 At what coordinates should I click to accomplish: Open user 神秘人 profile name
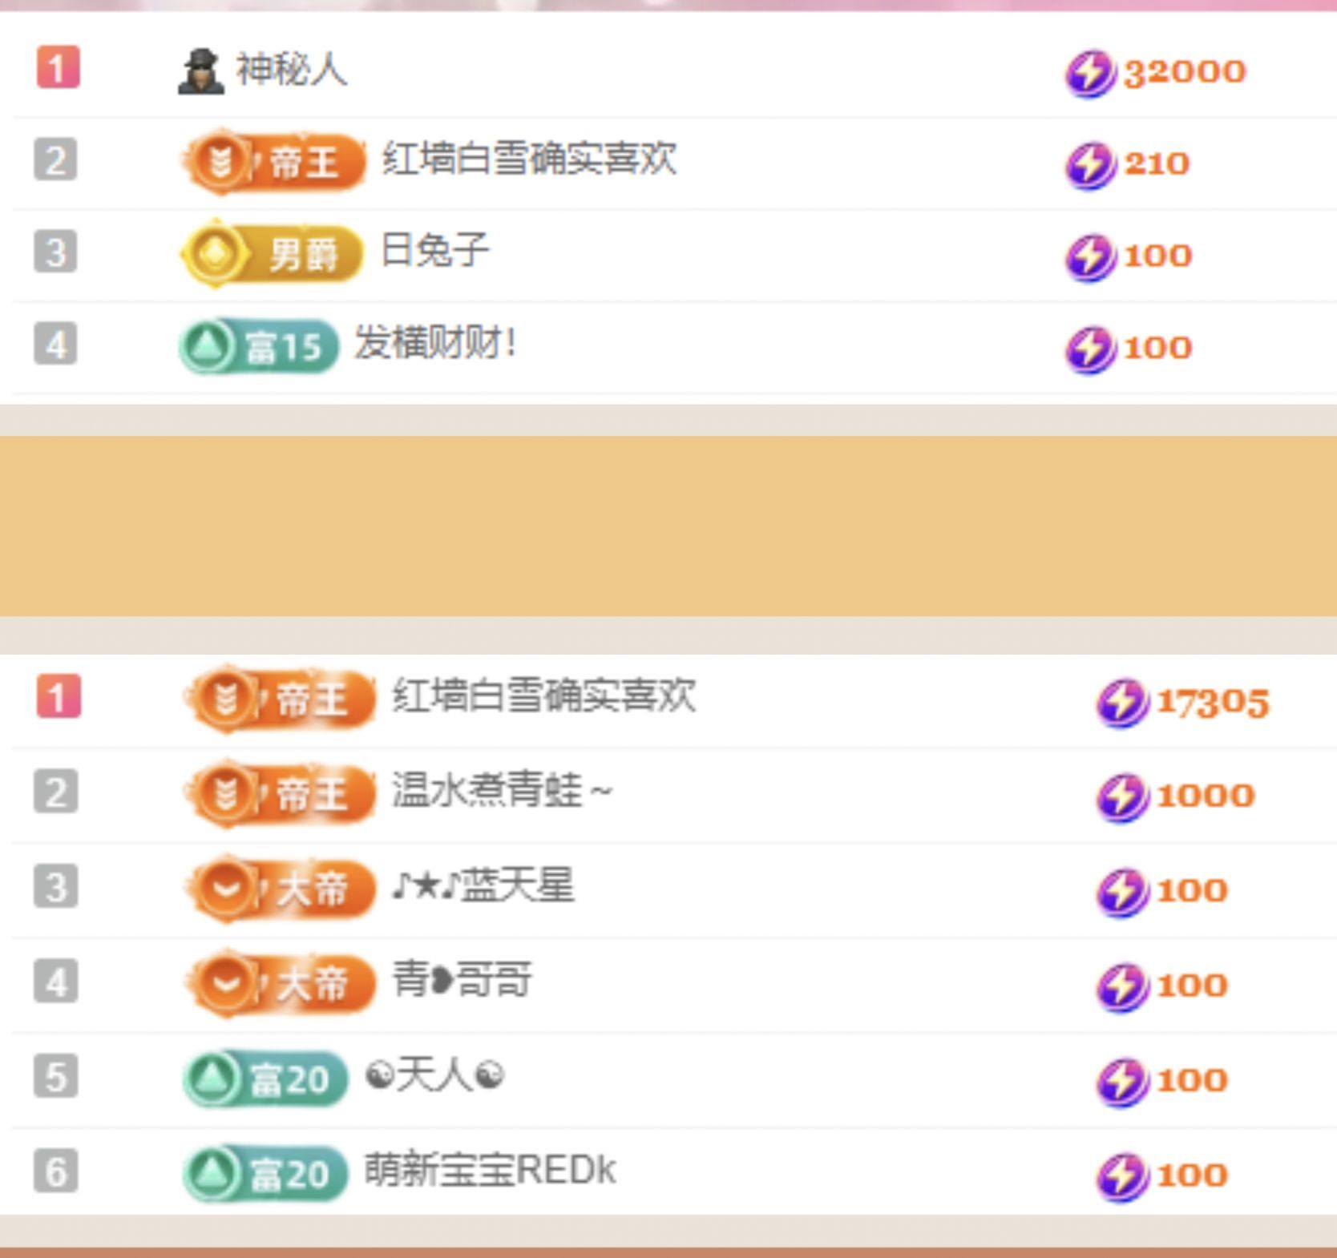pos(291,70)
